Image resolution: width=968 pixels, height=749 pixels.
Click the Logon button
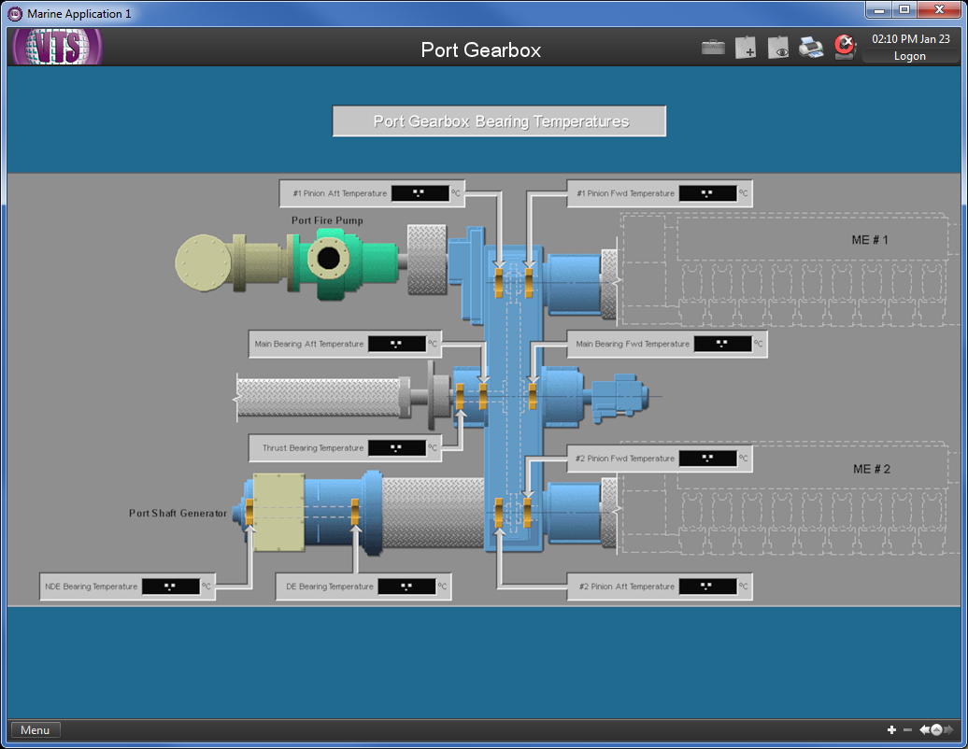tap(909, 56)
